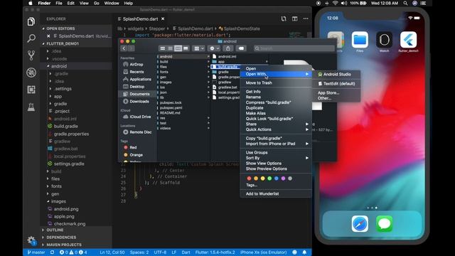This screenshot has width=455, height=256.
Task: Switch Finder to list view
Action: 171,48
